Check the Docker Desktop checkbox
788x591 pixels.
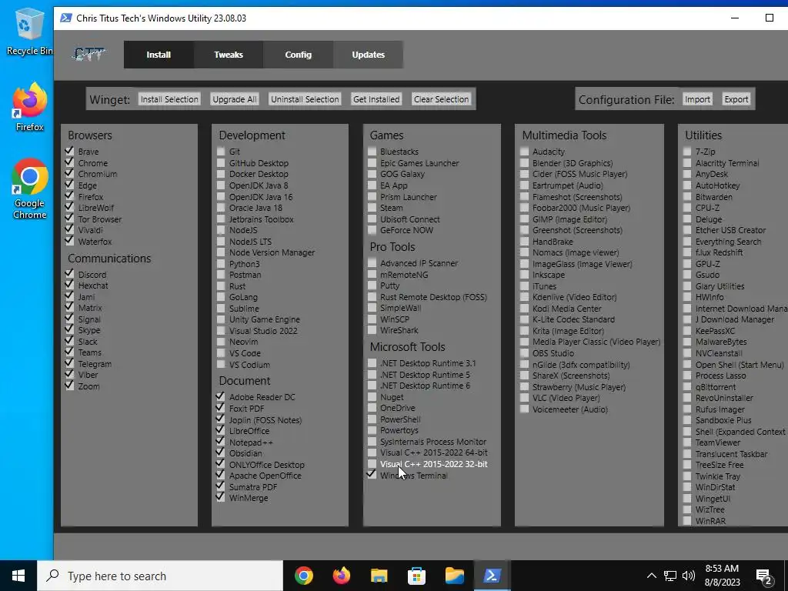tap(221, 173)
